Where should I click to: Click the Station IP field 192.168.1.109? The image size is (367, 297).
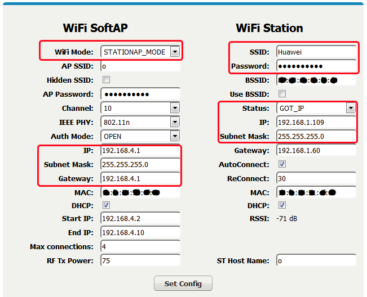pyautogui.click(x=316, y=122)
